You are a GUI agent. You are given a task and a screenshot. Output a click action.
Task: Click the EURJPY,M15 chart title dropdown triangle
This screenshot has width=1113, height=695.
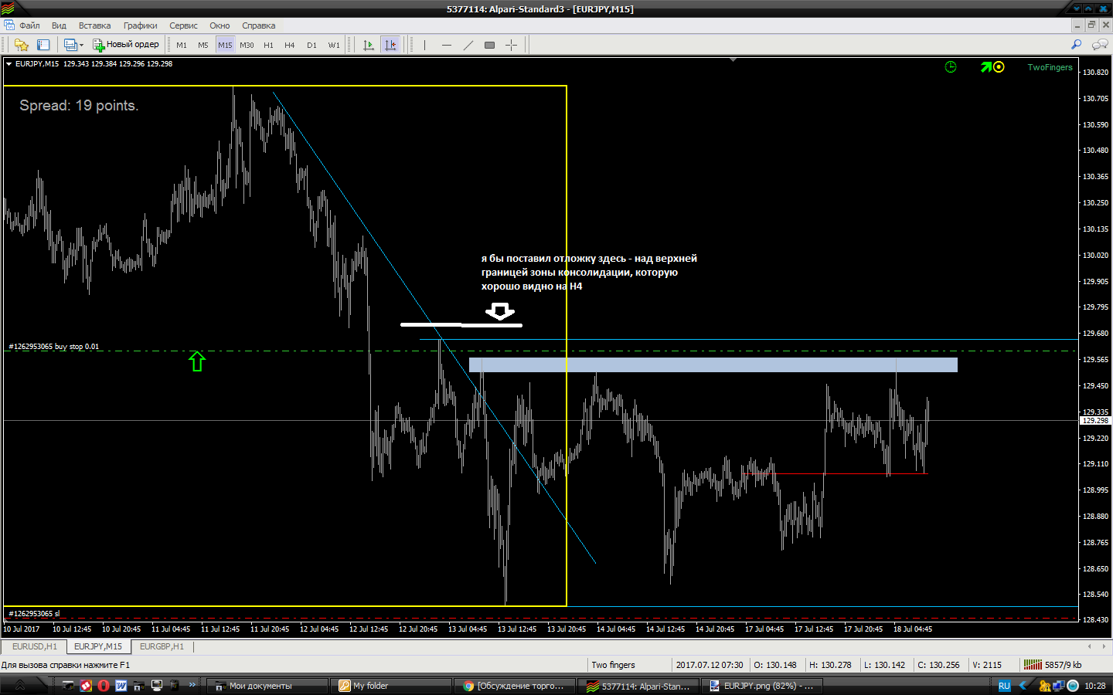click(9, 64)
